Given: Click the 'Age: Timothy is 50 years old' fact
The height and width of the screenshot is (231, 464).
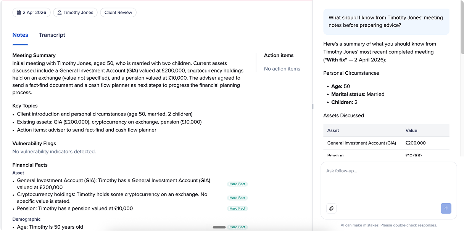Looking at the screenshot, I should (x=50, y=227).
